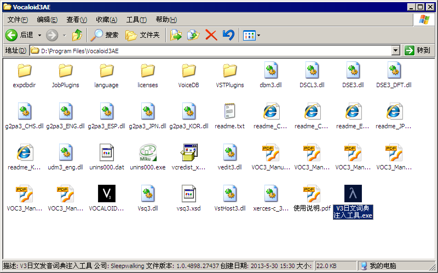Screen dimensions: 438x273
Task: Select the udm3_eng.dll file
Action: (65, 157)
